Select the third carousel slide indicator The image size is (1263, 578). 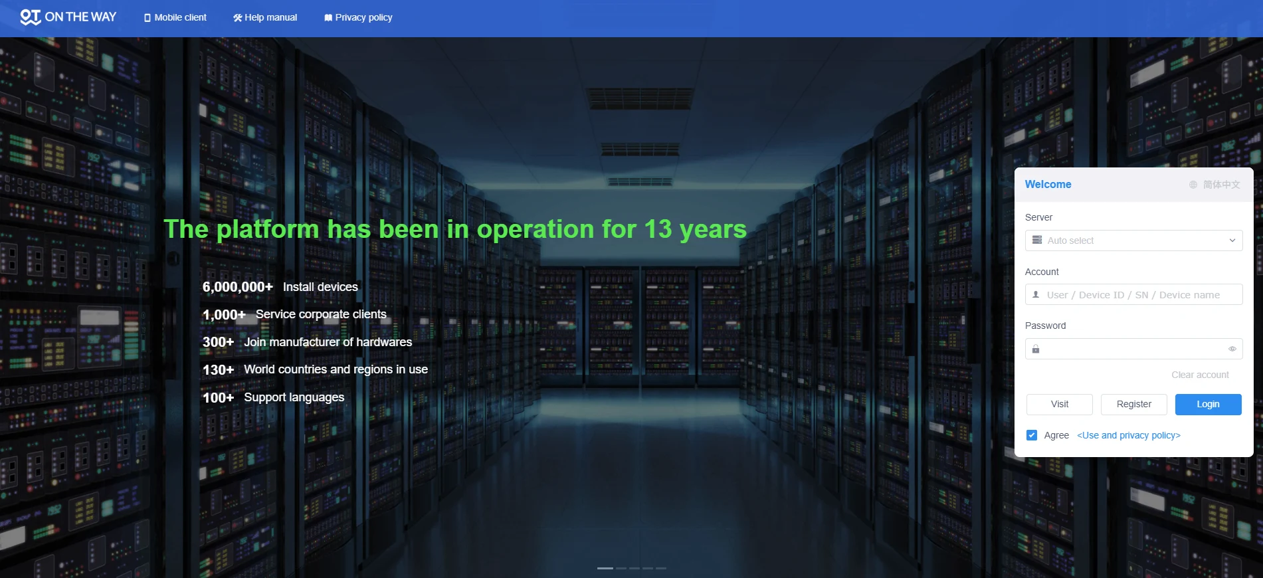pyautogui.click(x=634, y=568)
